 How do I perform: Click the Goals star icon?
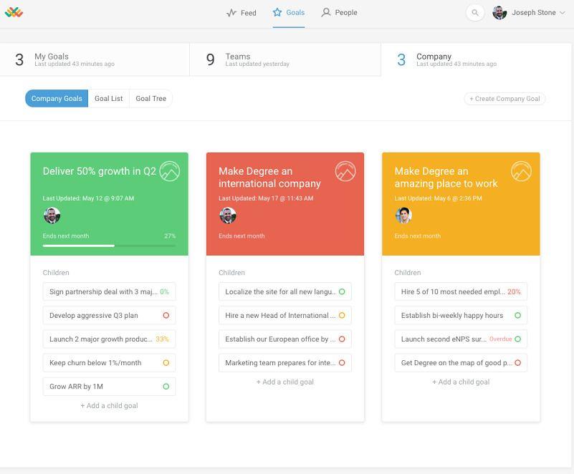tap(277, 12)
